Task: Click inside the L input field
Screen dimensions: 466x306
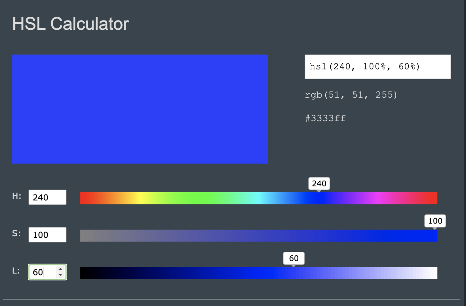Action: click(42, 272)
